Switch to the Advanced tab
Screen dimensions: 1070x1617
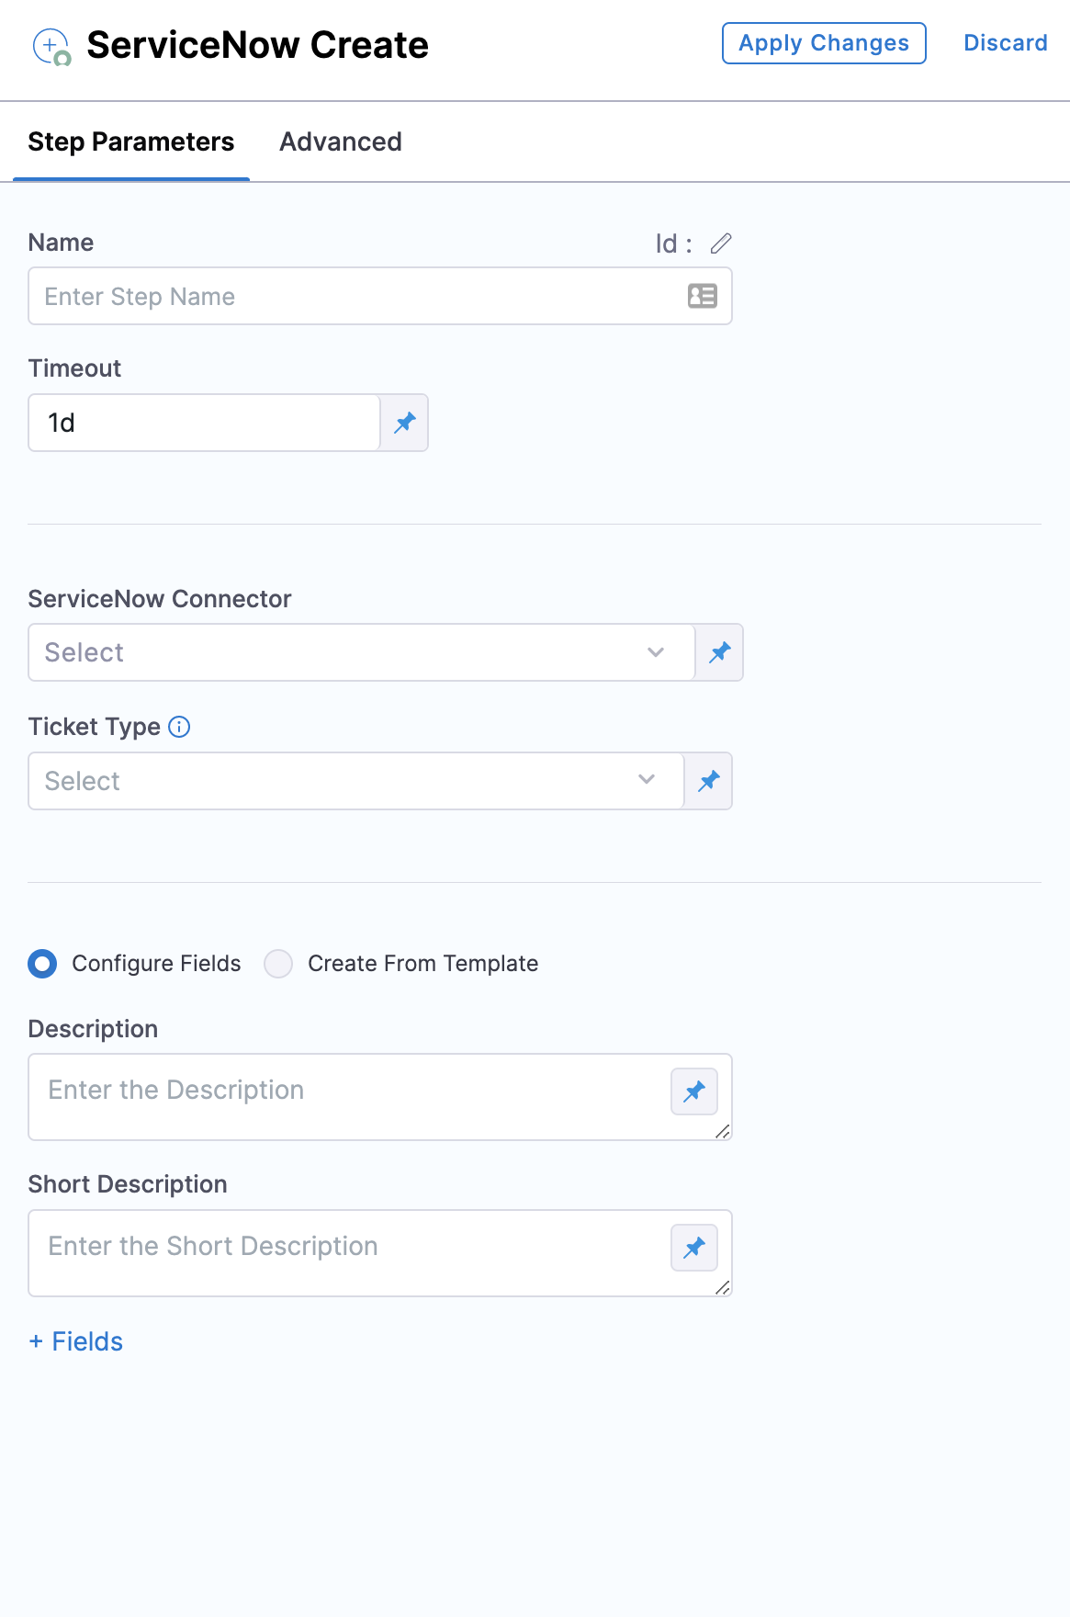click(341, 141)
